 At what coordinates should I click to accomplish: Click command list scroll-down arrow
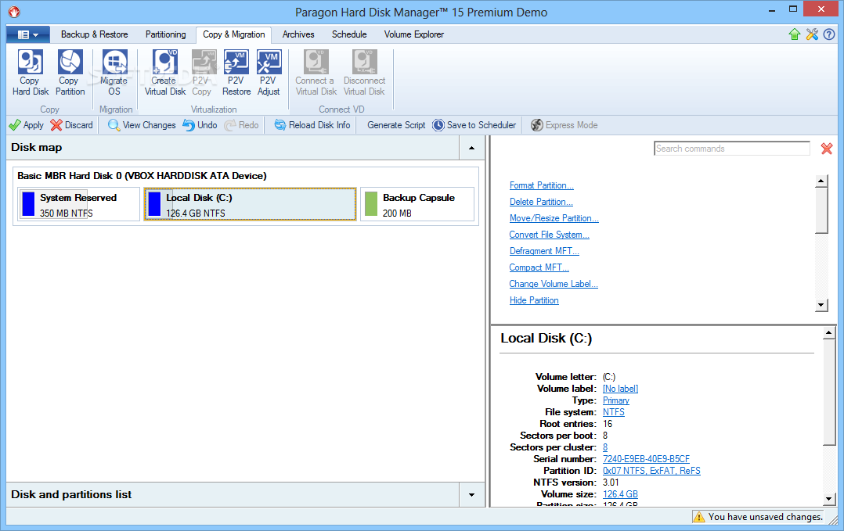[821, 305]
